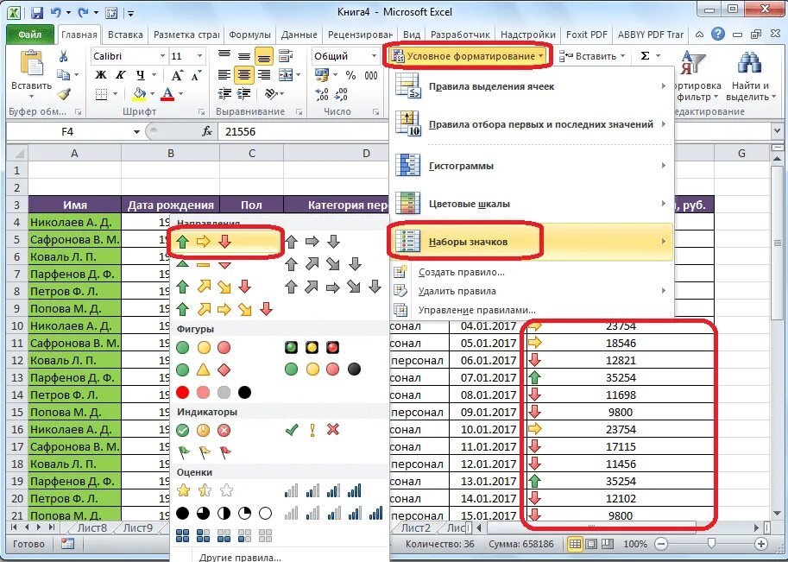The height and width of the screenshot is (562, 788).
Task: Toggle underline with the Ч button
Action: coord(140,75)
